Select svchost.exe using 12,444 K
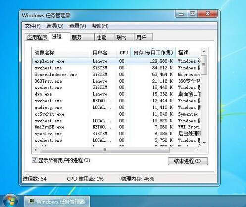Screen dimensions: 246x207 tap(116, 101)
